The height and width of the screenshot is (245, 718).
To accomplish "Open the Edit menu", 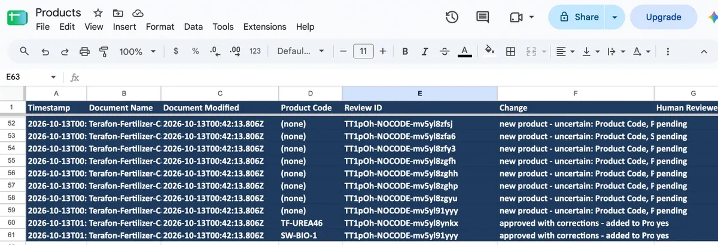I will pyautogui.click(x=67, y=27).
